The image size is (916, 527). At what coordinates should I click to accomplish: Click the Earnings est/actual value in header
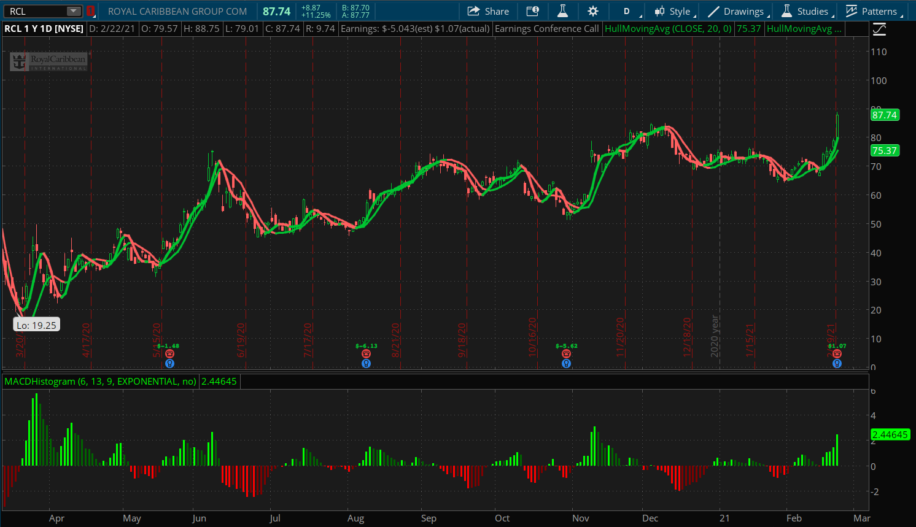[x=415, y=29]
